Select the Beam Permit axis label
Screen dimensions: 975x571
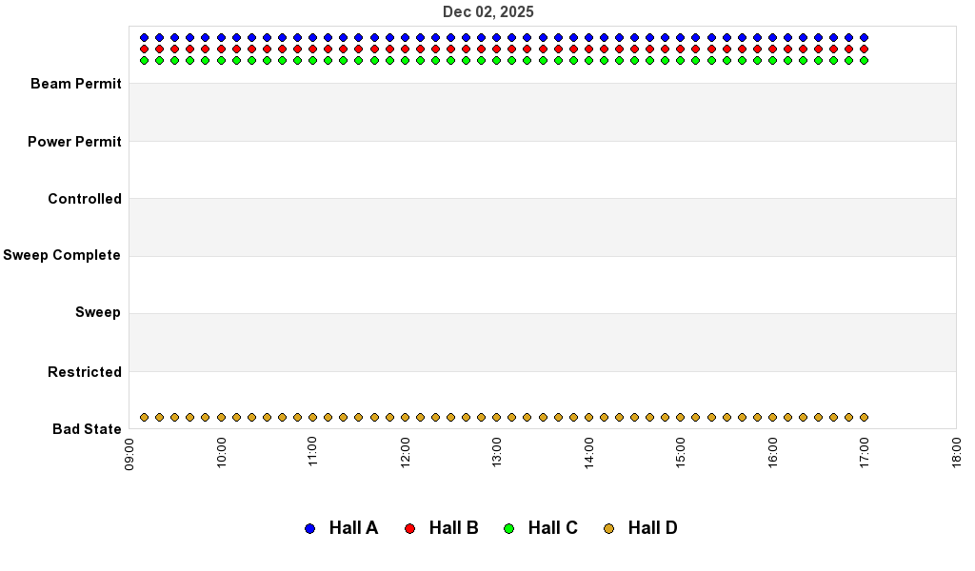tap(76, 84)
